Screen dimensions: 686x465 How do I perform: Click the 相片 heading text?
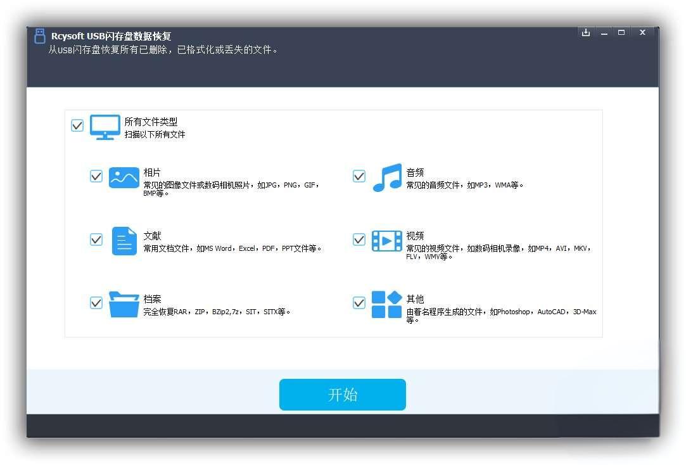(x=152, y=172)
